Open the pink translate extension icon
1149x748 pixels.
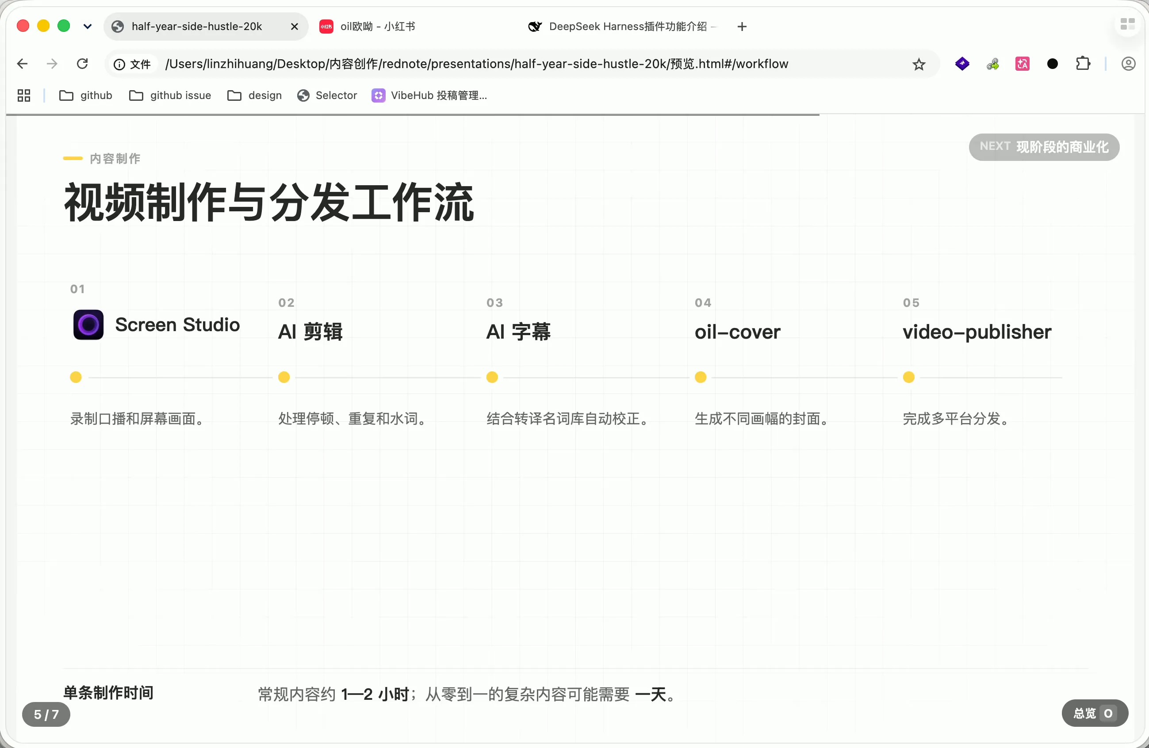tap(1023, 64)
